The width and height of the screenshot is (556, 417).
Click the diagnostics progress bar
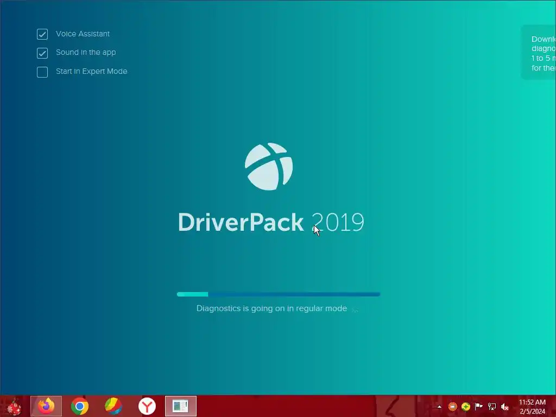(x=279, y=294)
